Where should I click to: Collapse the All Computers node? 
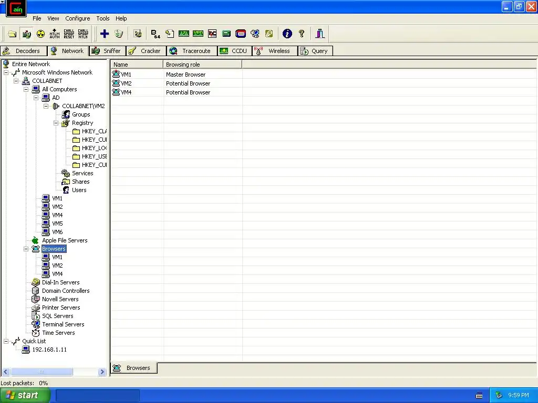click(26, 89)
